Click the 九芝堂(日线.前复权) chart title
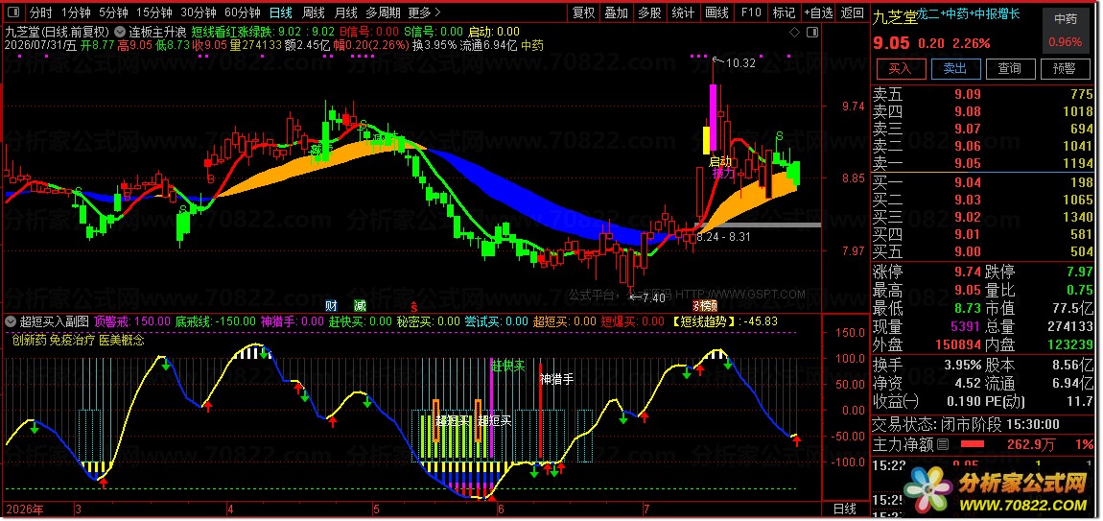This screenshot has width=1103, height=521. click(x=58, y=32)
